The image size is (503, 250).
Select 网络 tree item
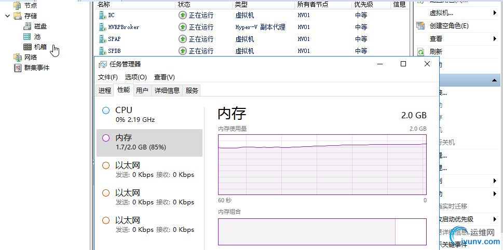(x=31, y=57)
